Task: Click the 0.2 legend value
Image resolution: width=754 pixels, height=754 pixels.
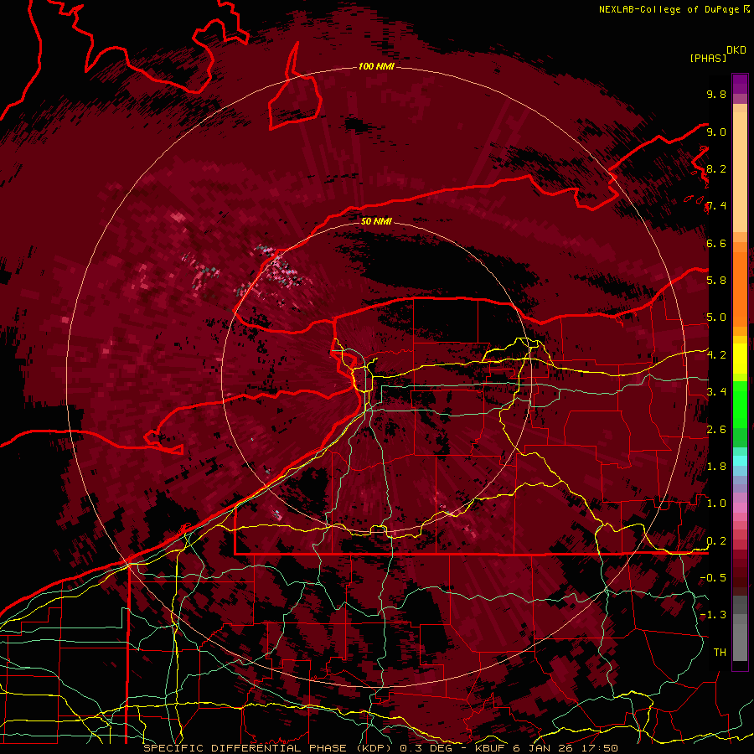Action: click(x=716, y=540)
